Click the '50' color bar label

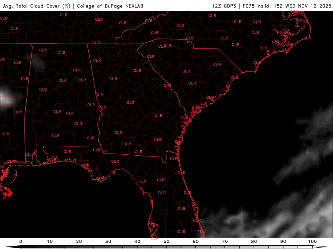point(166,242)
